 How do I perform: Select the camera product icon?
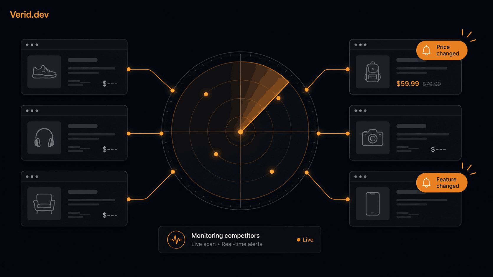372,138
